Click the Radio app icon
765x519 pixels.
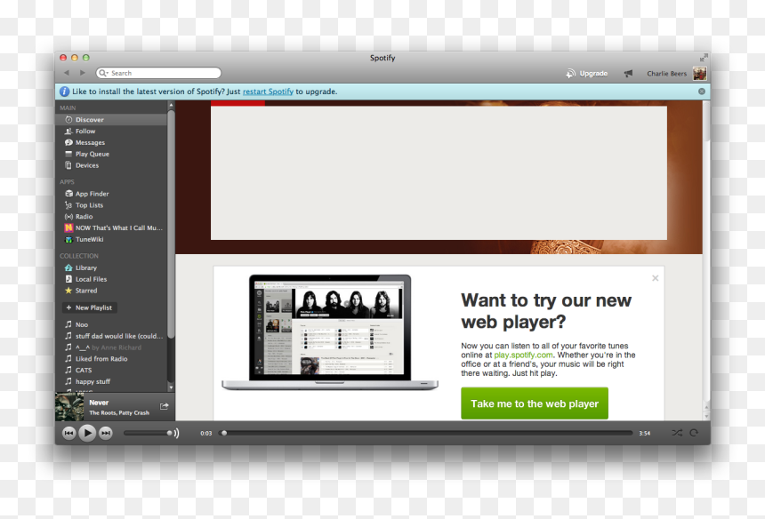coord(68,216)
